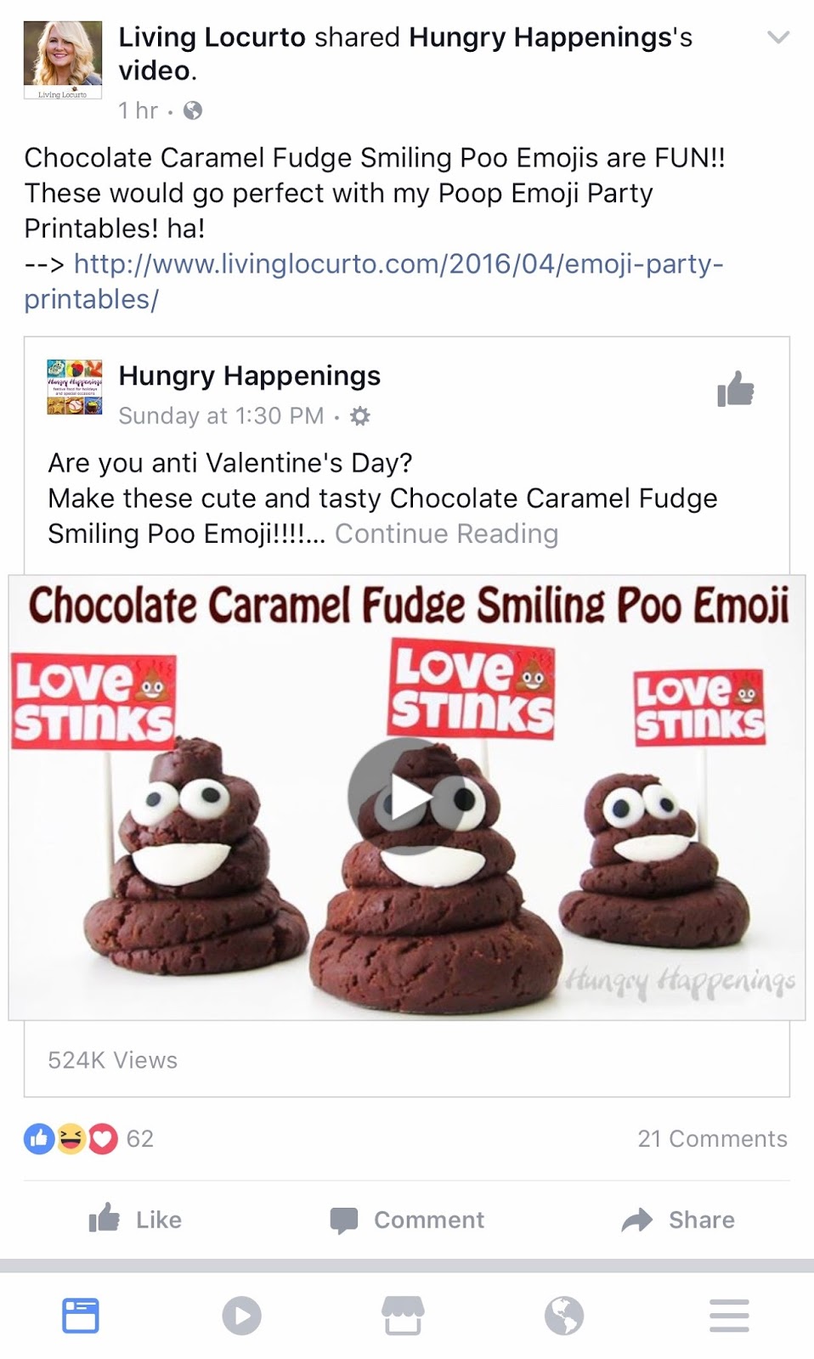
Task: Tap the Comment button
Action: point(407,1220)
